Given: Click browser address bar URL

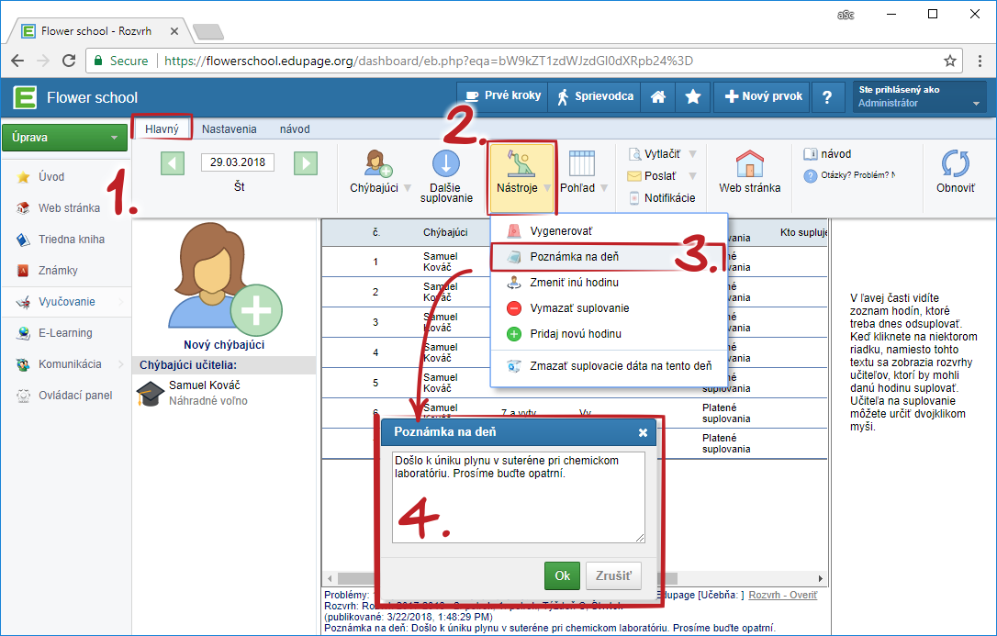Looking at the screenshot, I should 429,61.
